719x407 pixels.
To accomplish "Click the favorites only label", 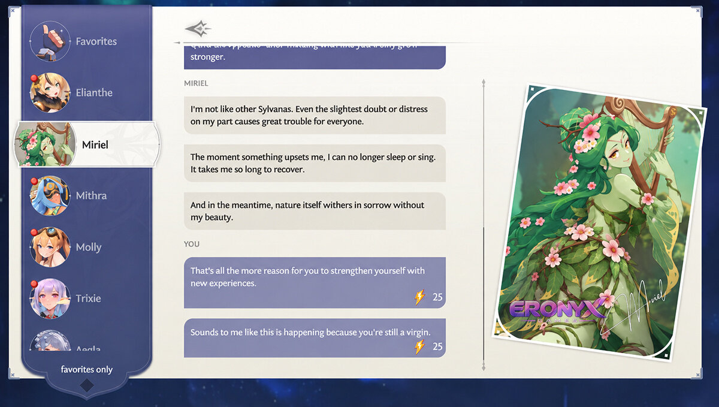I will pyautogui.click(x=87, y=369).
